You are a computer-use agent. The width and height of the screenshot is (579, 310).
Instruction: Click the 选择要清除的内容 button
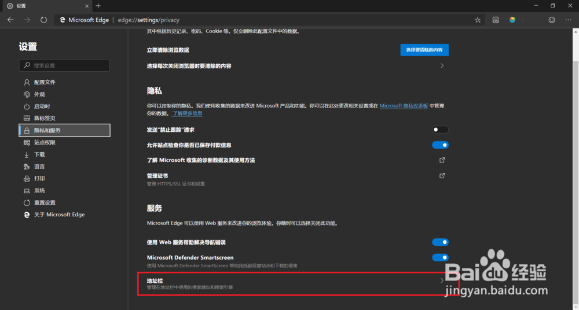424,50
